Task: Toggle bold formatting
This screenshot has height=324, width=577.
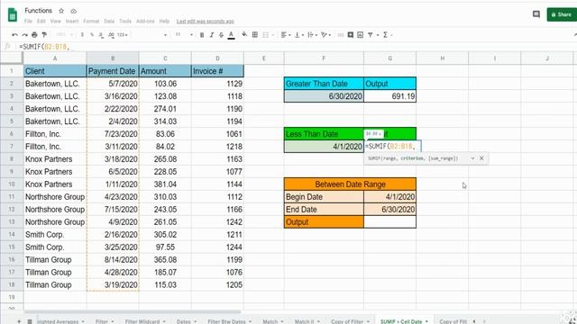Action: point(202,35)
